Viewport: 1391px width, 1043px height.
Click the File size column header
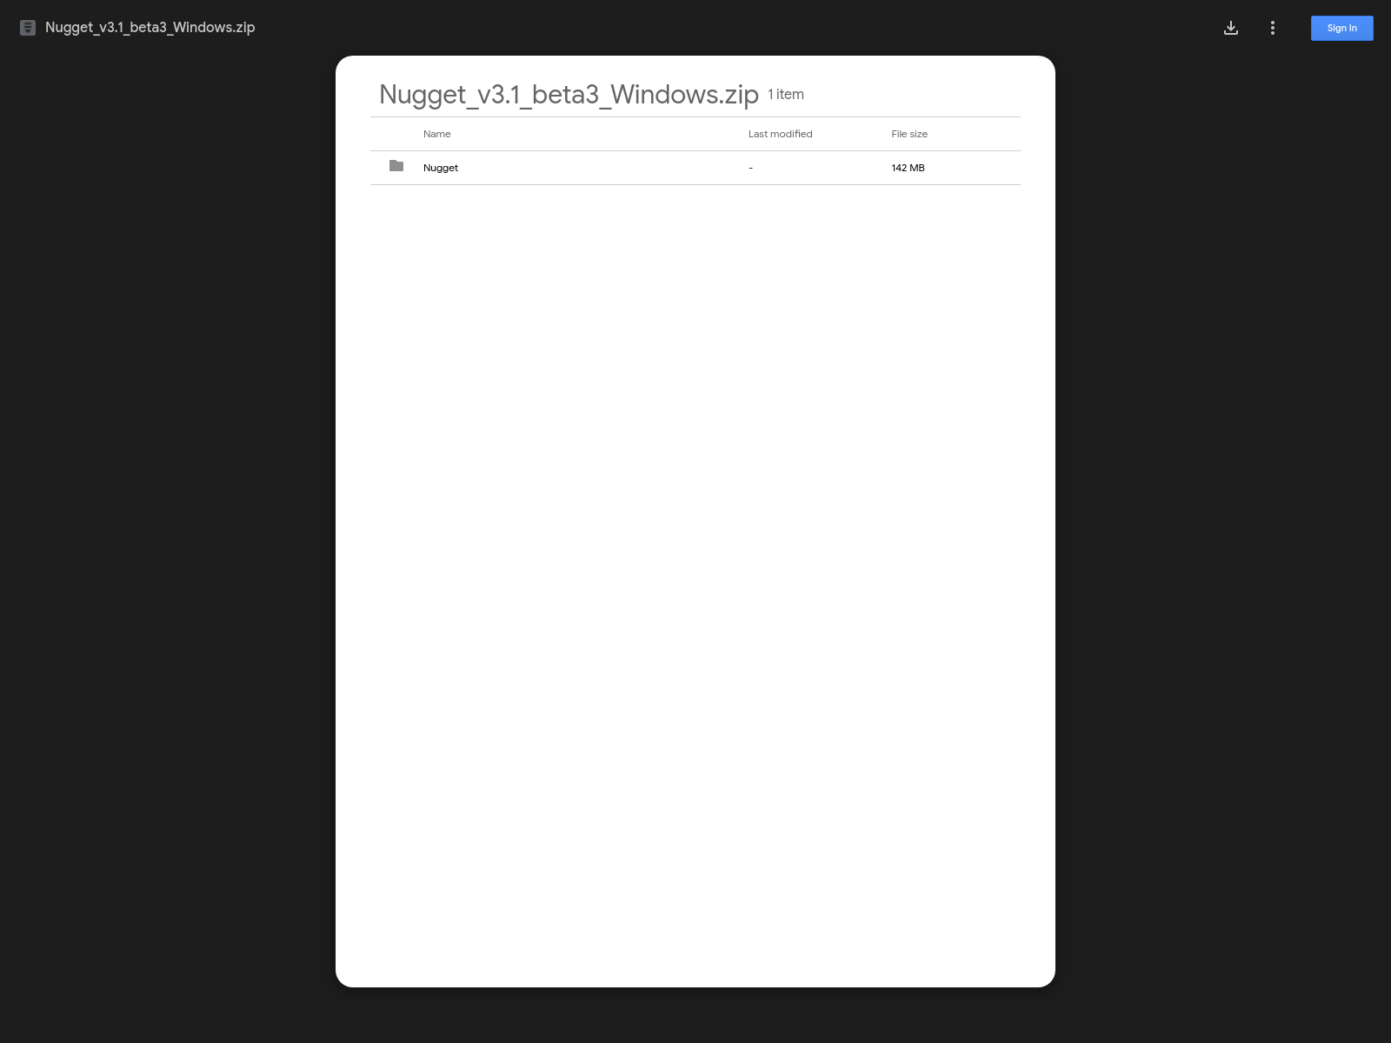[909, 134]
